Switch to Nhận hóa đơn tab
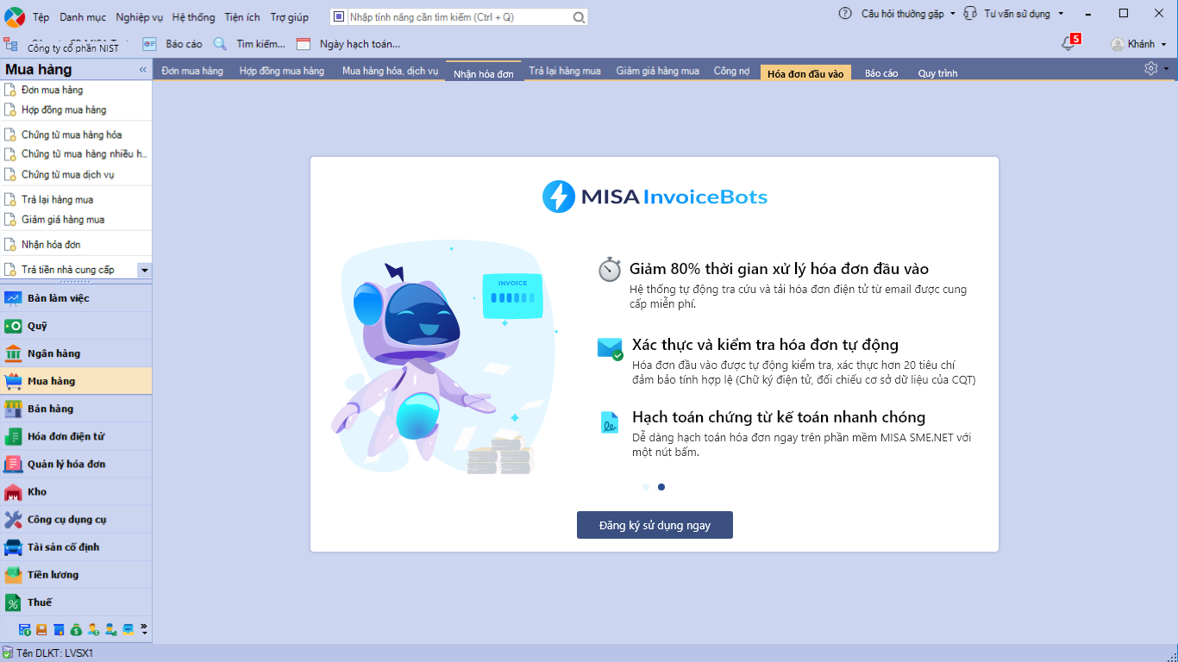The image size is (1178, 662). click(x=484, y=72)
